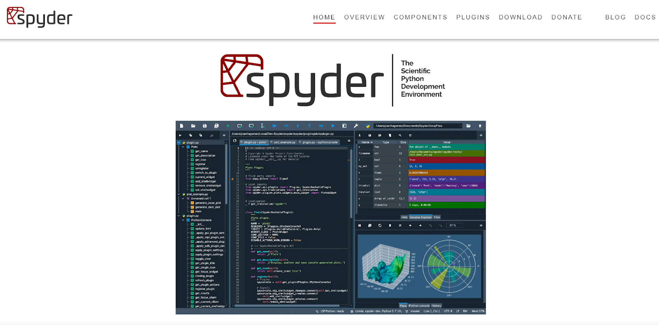
Task: Click the Open file folder toolbar icon
Action: [x=193, y=126]
